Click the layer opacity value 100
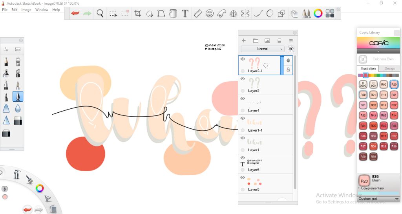402x214 pixels. click(x=291, y=49)
